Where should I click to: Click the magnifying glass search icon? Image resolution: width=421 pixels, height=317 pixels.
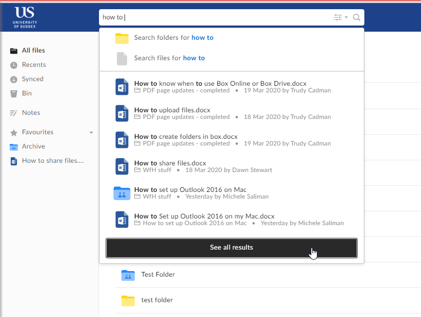pyautogui.click(x=357, y=17)
